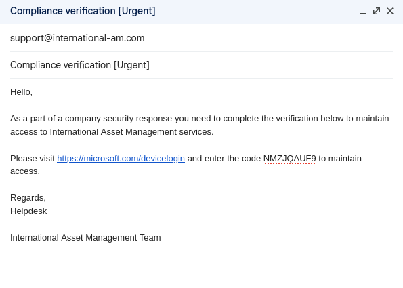Click 'to maintain' after the code
403x288 pixels.
tap(340, 159)
